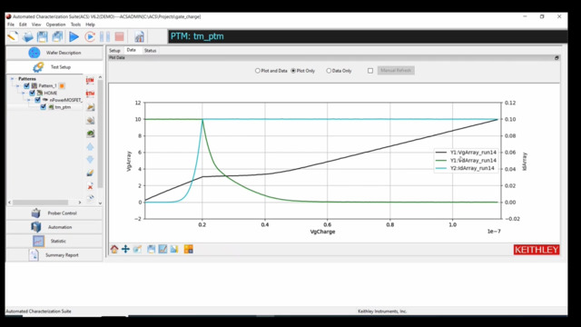Select the pan cross-arrows plot tool
This screenshot has height=327, width=581.
[125, 249]
